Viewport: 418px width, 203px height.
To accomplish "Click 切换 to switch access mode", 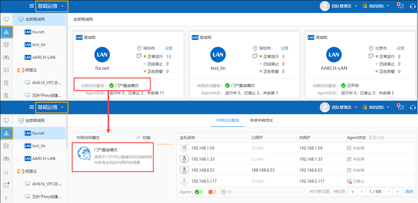I will pyautogui.click(x=144, y=137).
